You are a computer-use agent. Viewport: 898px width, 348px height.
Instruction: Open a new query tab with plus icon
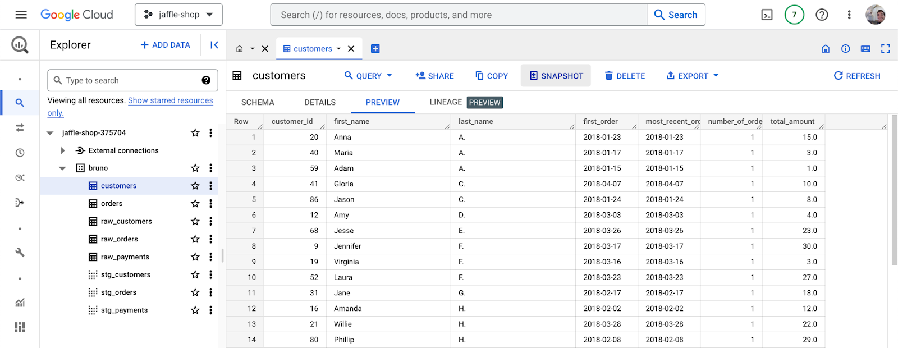point(375,49)
